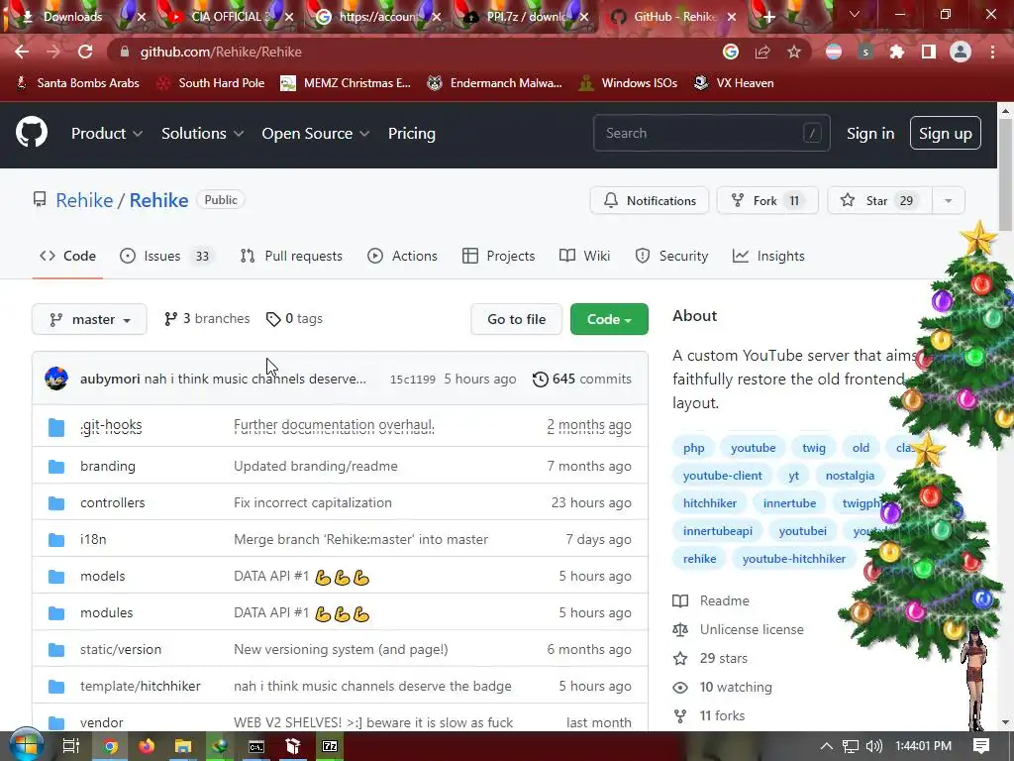Open the notification center icon
The height and width of the screenshot is (761, 1014).
(x=981, y=746)
